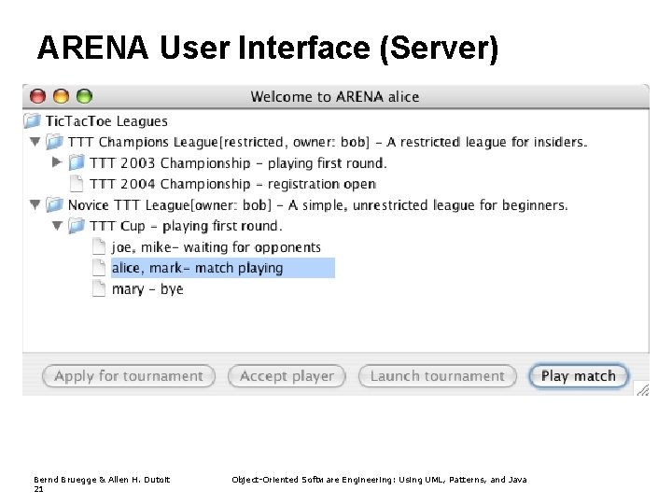Click the document icon beside alice, mark
672x504 pixels.
coord(99,268)
